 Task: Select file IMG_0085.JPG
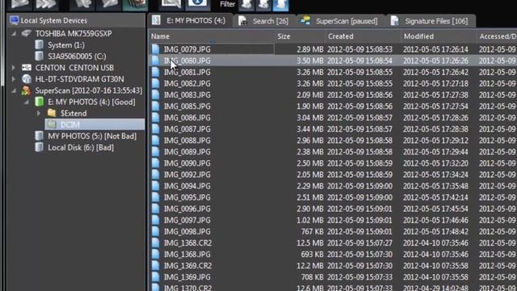click(x=187, y=106)
